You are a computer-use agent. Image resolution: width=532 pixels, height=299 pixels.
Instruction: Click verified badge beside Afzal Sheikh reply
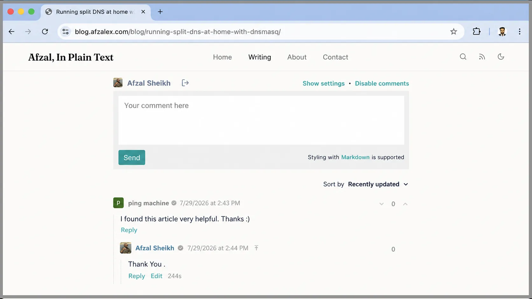(180, 248)
